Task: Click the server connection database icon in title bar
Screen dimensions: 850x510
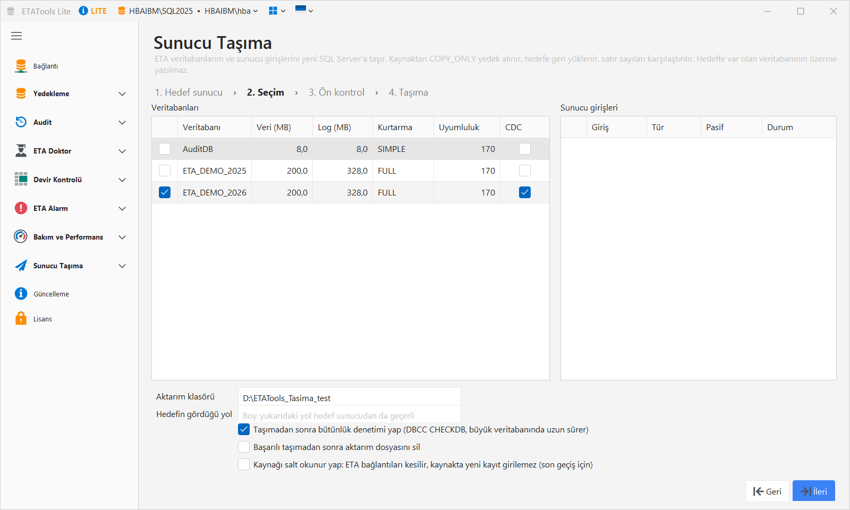Action: tap(122, 11)
